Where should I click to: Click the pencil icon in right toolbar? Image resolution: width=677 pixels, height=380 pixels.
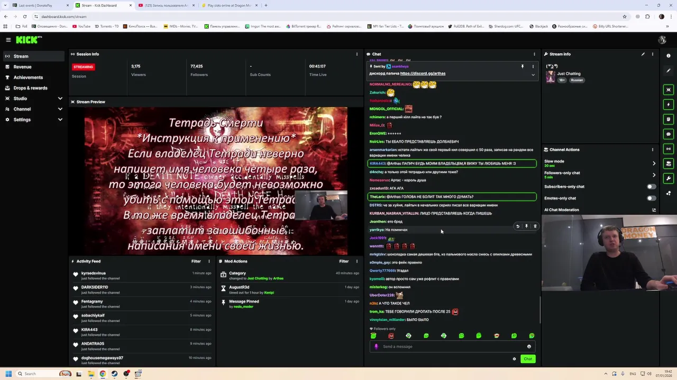[x=669, y=71]
